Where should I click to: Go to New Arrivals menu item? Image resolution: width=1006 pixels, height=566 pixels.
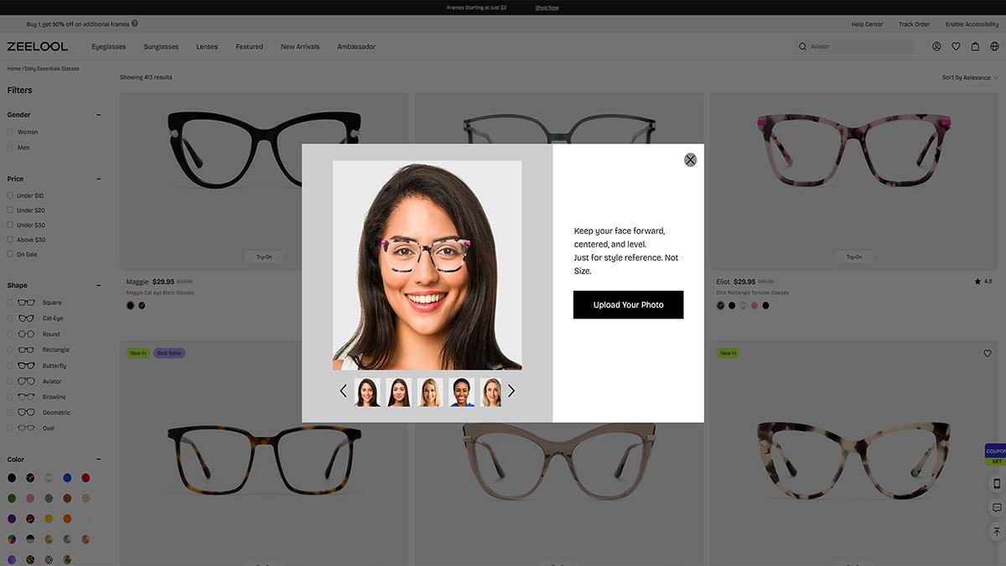click(299, 47)
